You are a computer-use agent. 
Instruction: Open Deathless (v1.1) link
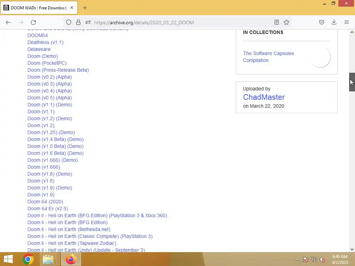(45, 42)
